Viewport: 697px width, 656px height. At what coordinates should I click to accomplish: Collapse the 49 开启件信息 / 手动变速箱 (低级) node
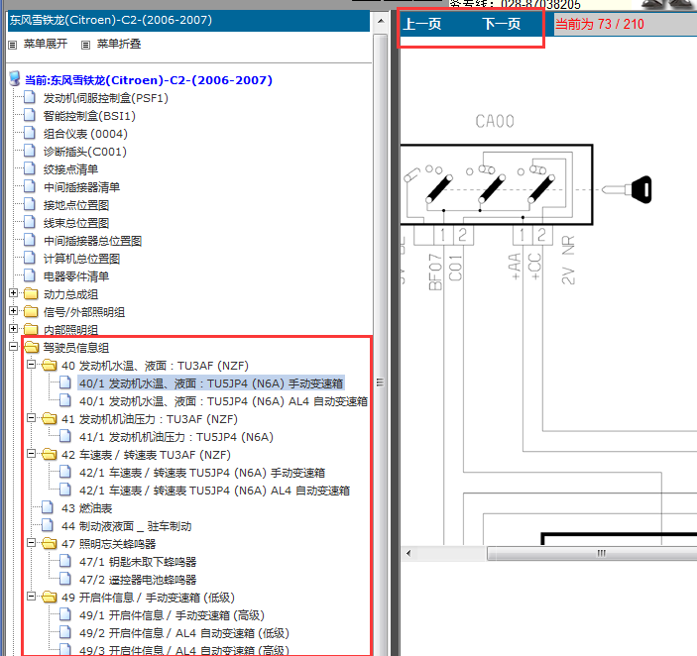[x=31, y=596]
